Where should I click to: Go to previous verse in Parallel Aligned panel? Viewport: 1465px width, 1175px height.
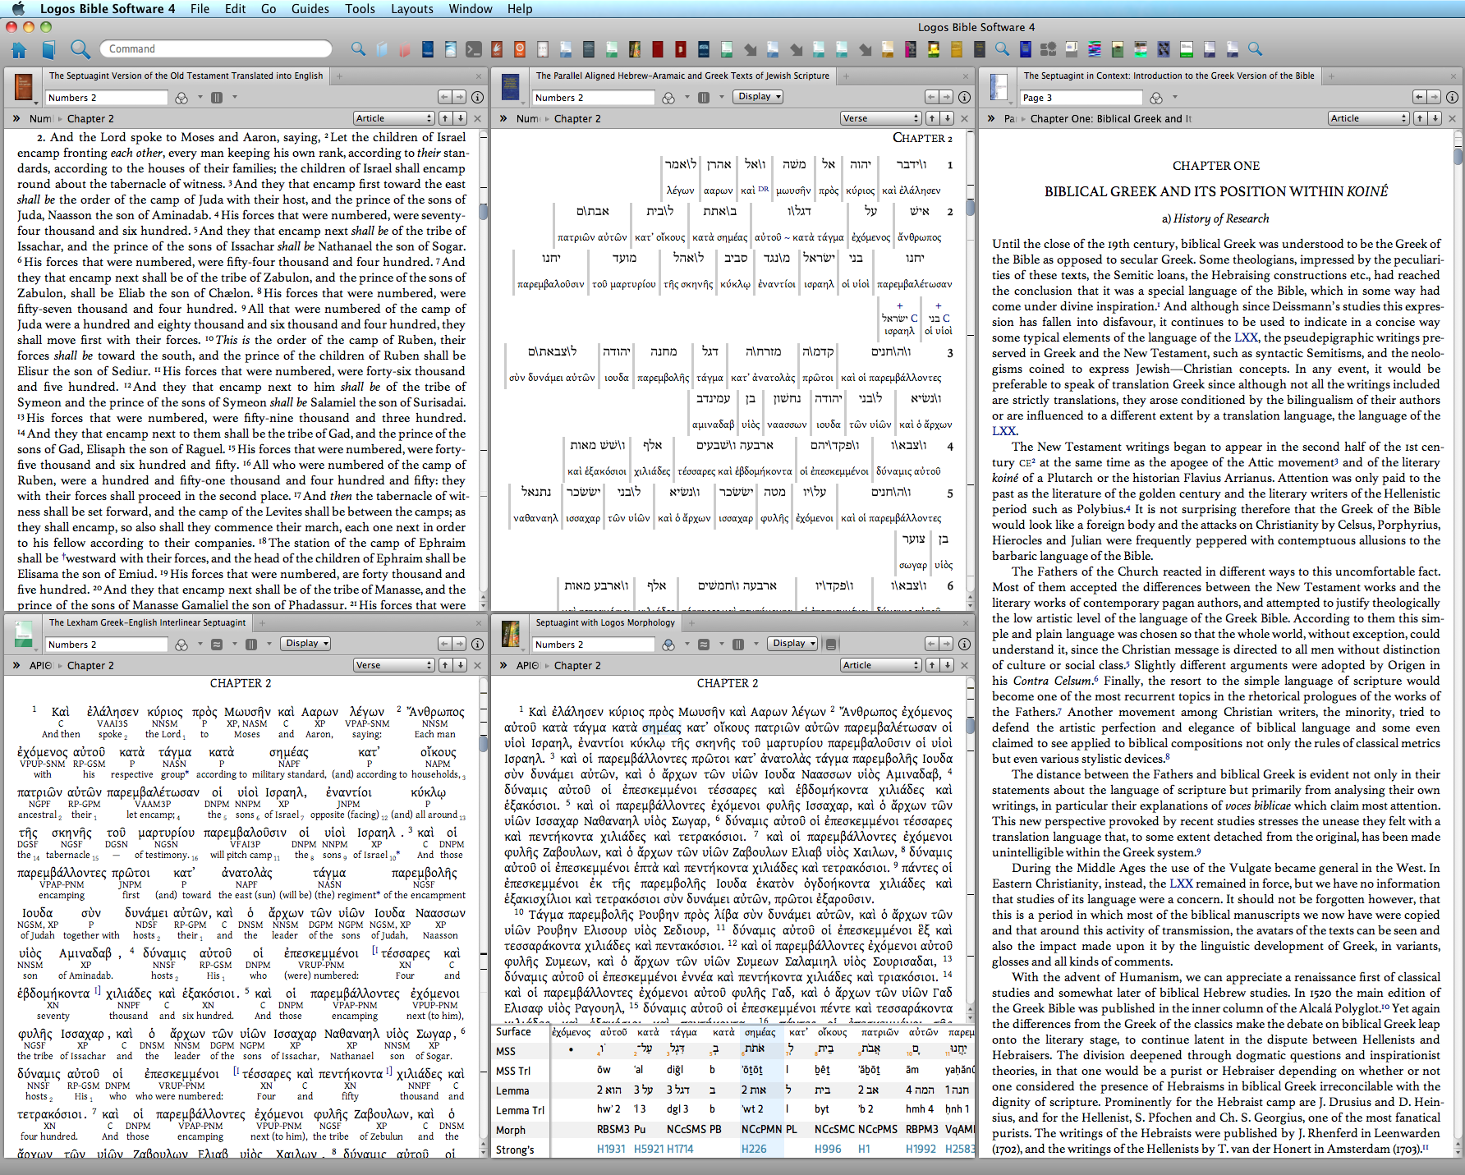tap(932, 118)
